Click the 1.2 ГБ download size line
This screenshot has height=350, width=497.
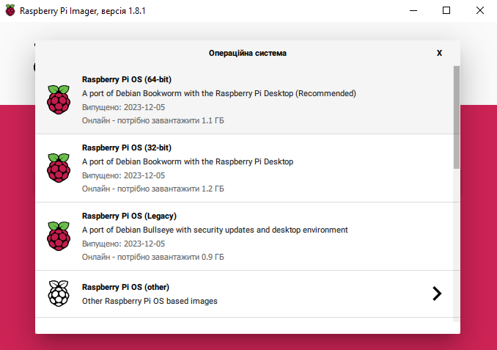[152, 189]
